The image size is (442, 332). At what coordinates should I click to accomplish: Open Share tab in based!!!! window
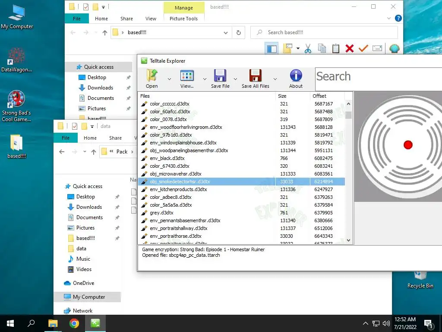(x=126, y=19)
